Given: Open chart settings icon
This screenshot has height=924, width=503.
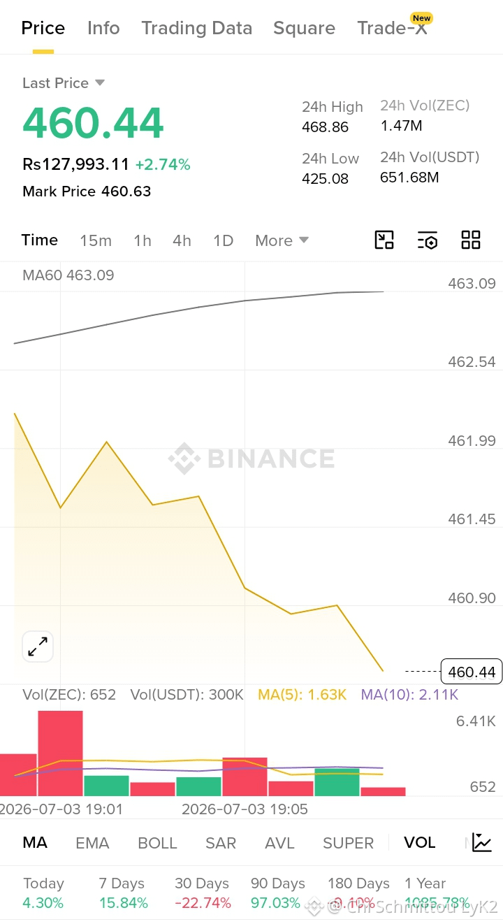Looking at the screenshot, I should pyautogui.click(x=428, y=240).
